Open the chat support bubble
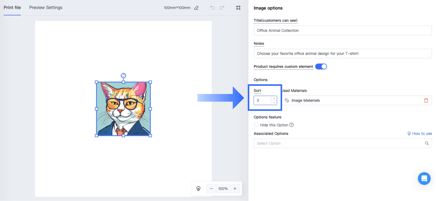Image resolution: width=436 pixels, height=201 pixels. pos(424,179)
